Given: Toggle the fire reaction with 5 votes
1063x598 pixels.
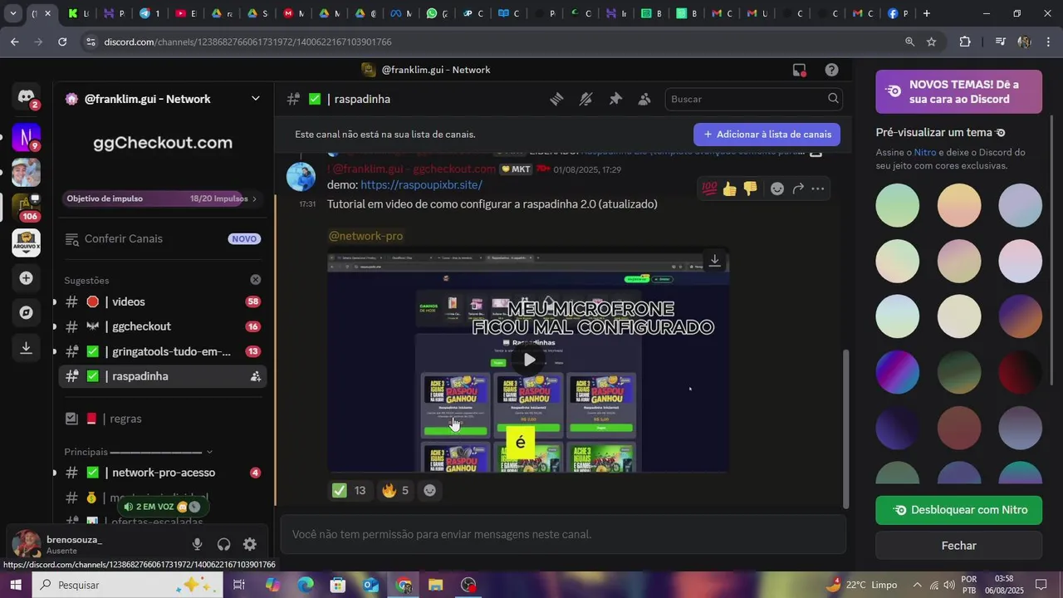Looking at the screenshot, I should click(x=395, y=491).
